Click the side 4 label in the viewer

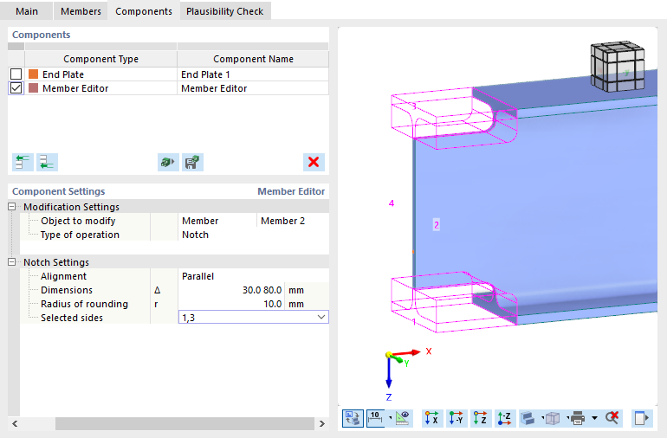pyautogui.click(x=392, y=203)
